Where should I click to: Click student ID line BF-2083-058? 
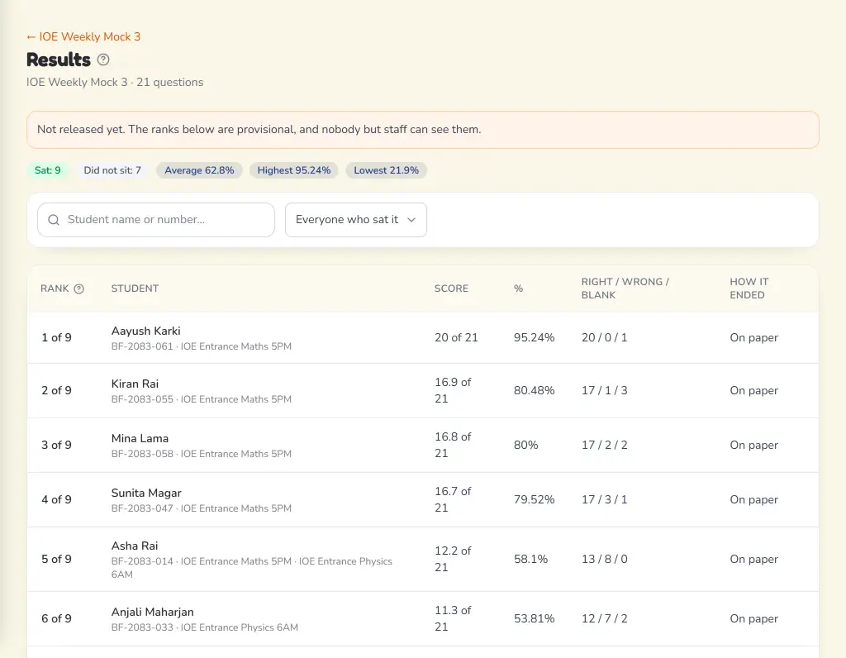point(202,454)
